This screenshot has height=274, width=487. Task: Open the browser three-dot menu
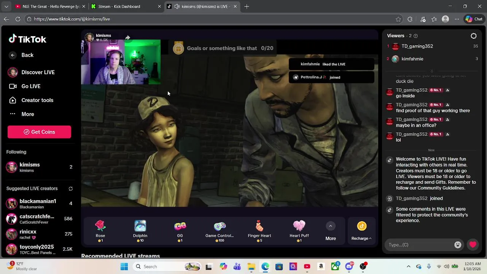457,19
